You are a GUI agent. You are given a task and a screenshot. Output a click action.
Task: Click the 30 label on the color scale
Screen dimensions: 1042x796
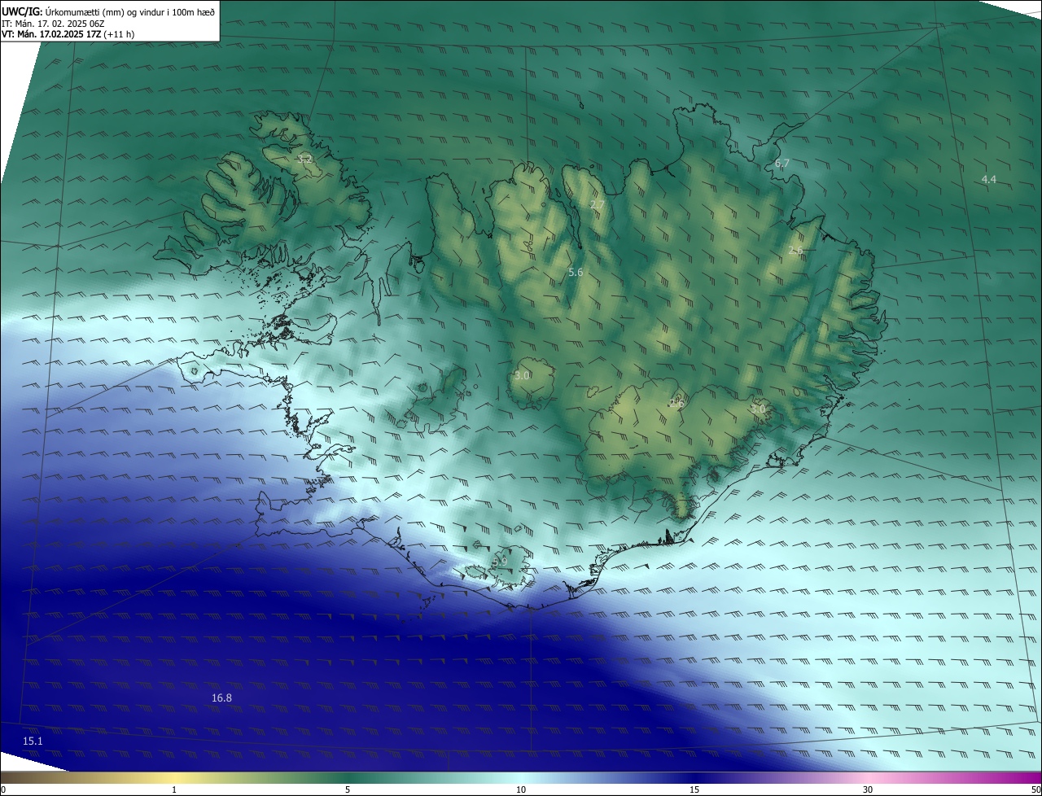click(x=868, y=789)
